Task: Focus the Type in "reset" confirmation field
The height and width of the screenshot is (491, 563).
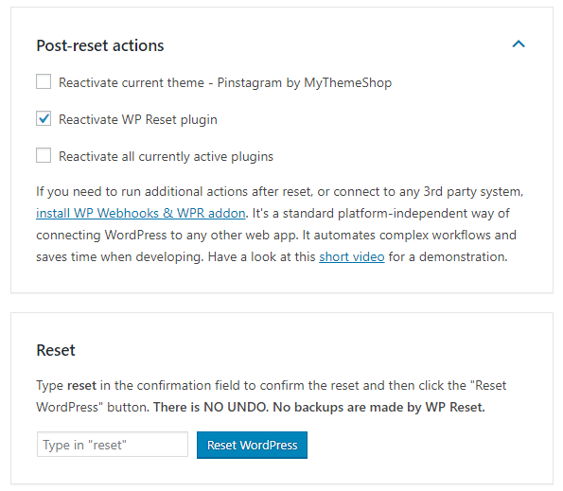Action: tap(113, 445)
